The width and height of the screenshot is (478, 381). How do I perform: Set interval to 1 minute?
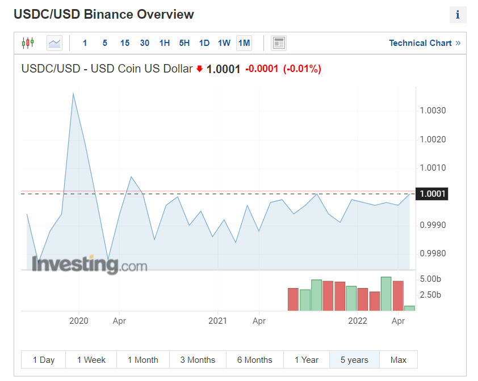click(85, 43)
